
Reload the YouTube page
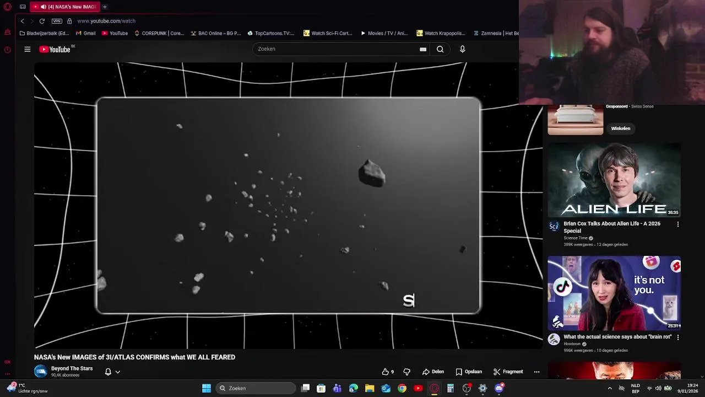click(x=42, y=21)
